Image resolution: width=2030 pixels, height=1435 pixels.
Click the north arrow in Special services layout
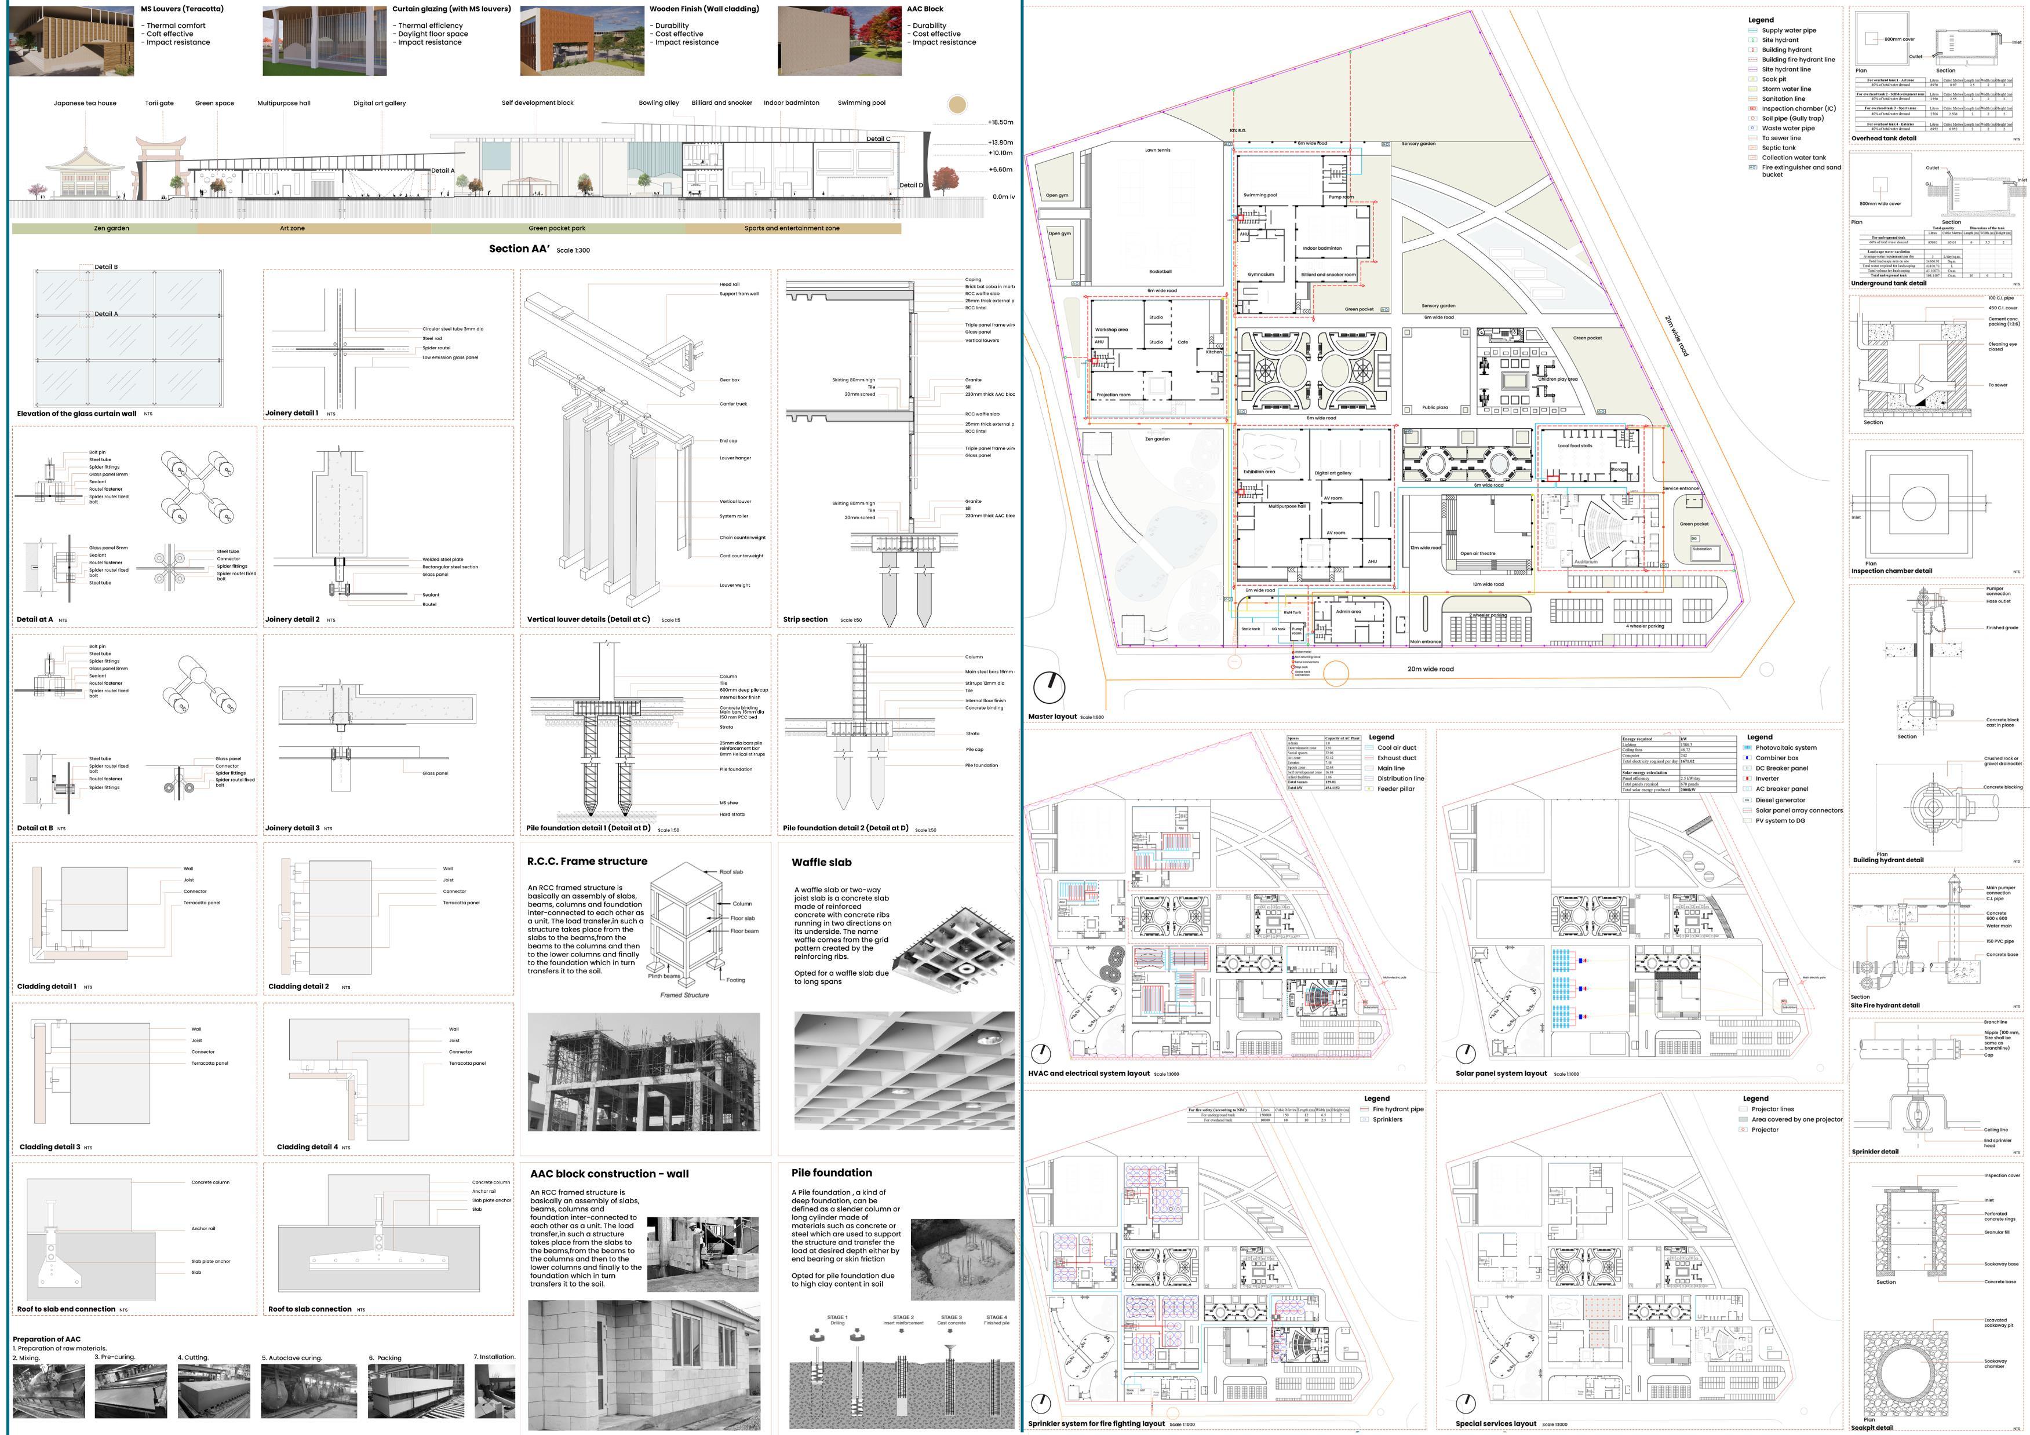1465,1403
